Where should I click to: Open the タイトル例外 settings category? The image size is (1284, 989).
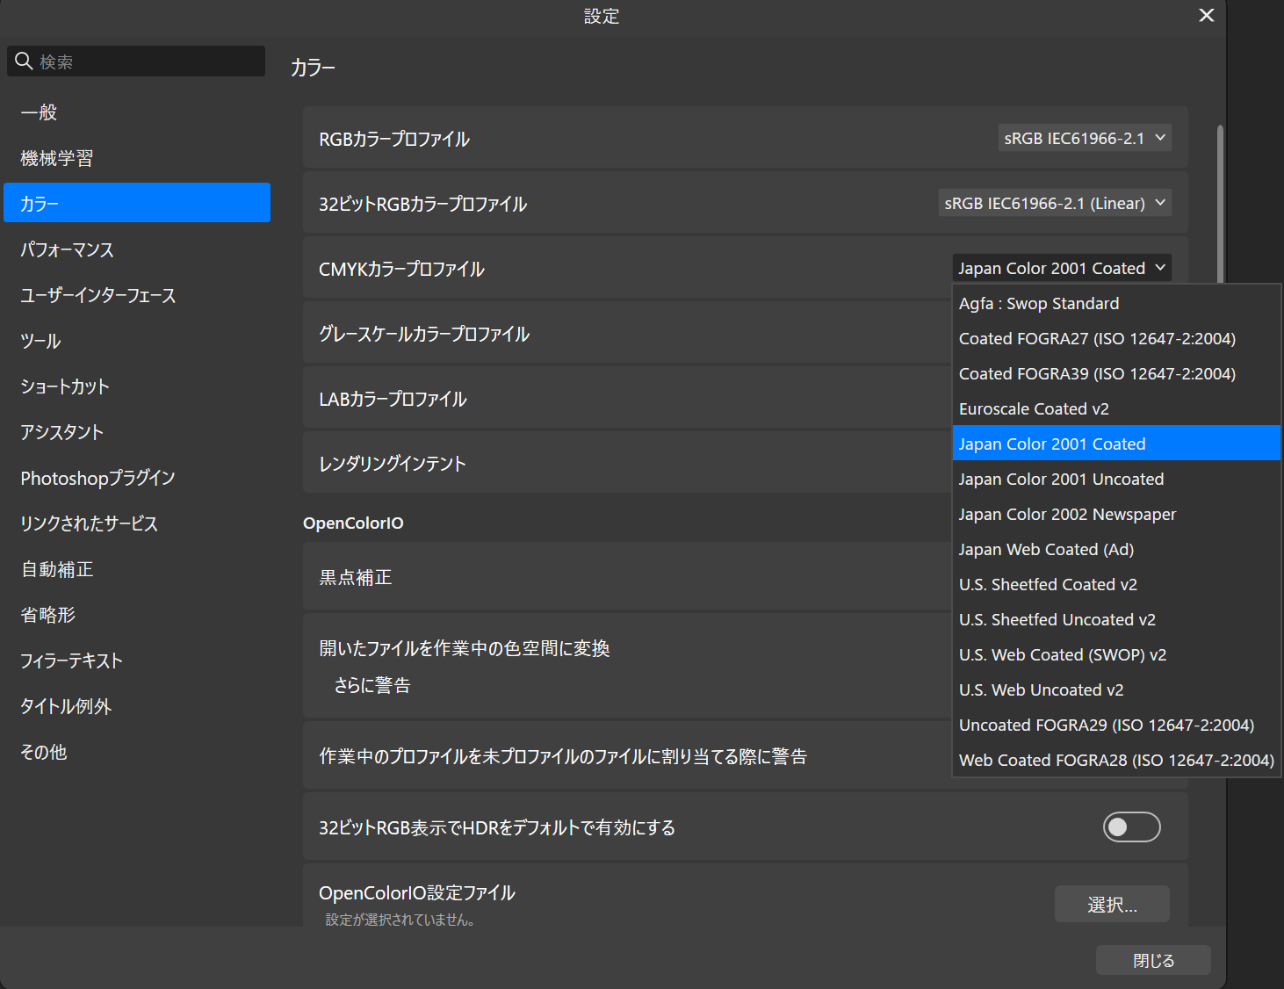point(137,706)
